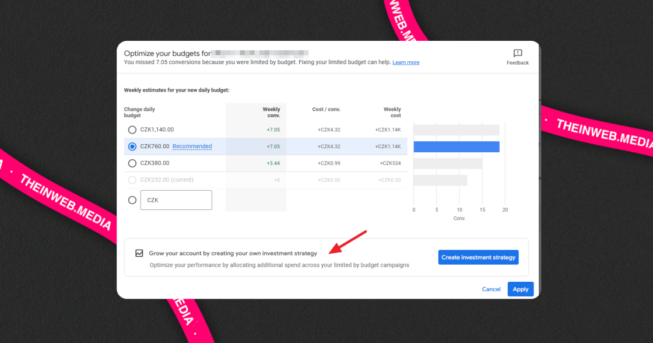
Task: Select the current CZK252.00 budget option
Action: [132, 180]
